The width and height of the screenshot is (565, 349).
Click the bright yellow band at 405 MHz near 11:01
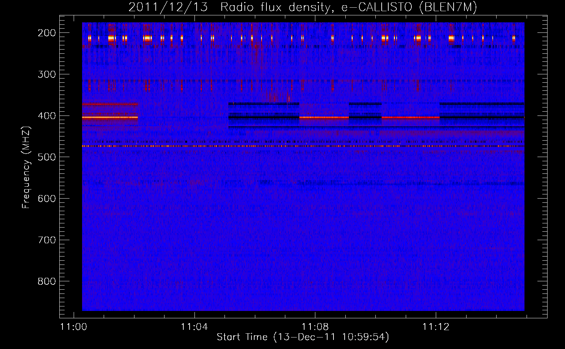(110, 118)
